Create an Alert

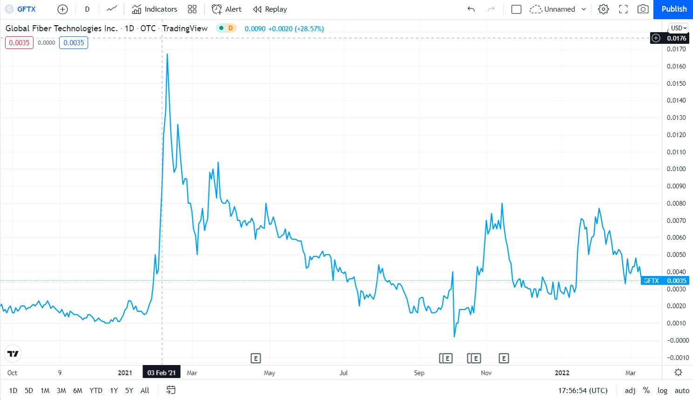[x=226, y=9]
